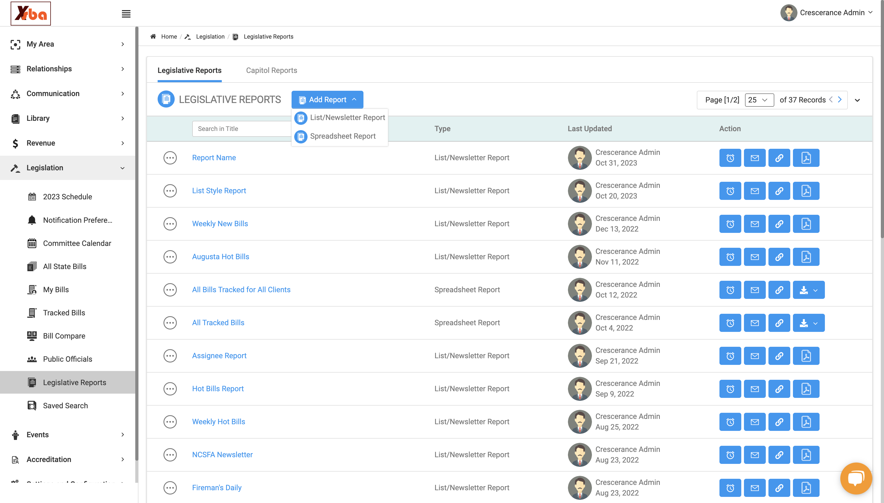Select the Legislative Reports tab
The width and height of the screenshot is (884, 503).
pos(189,71)
